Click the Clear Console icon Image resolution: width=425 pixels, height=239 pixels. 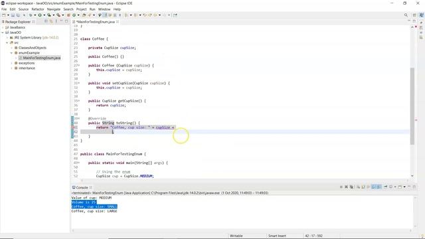(x=358, y=187)
